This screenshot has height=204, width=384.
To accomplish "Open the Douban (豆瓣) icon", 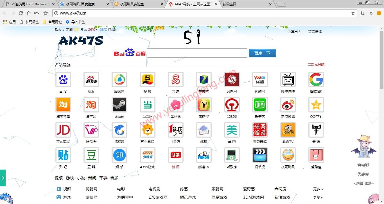I will pos(91,155).
